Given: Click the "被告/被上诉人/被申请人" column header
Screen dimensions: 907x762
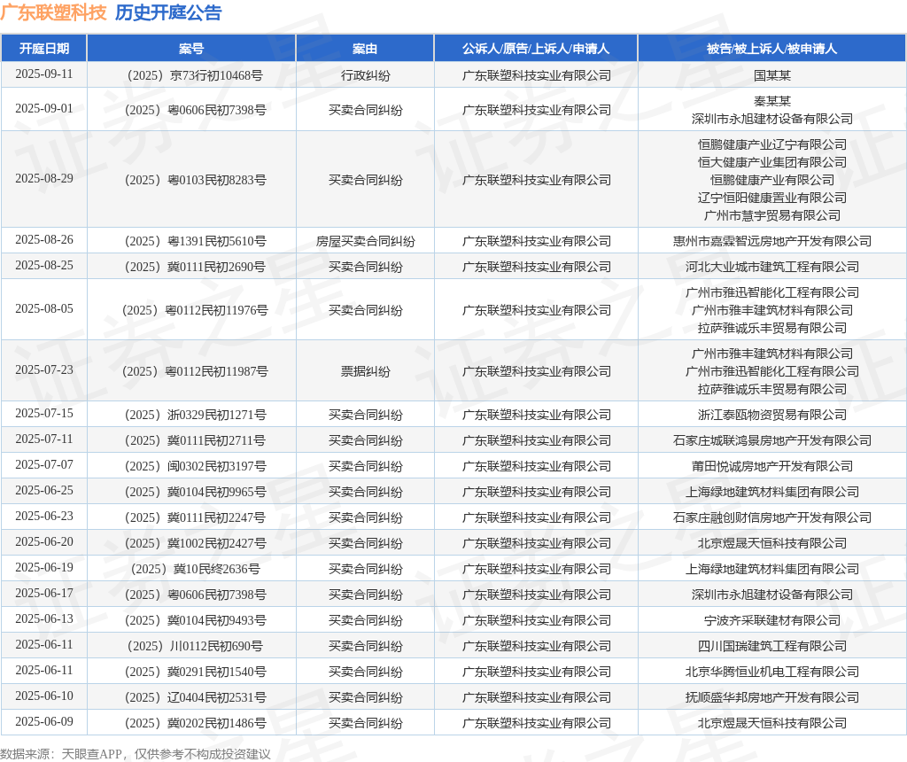Looking at the screenshot, I should pyautogui.click(x=771, y=49).
